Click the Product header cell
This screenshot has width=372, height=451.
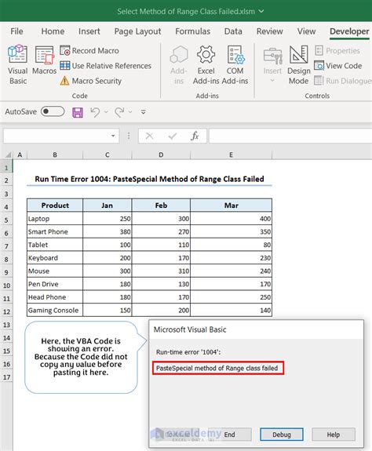pyautogui.click(x=55, y=205)
